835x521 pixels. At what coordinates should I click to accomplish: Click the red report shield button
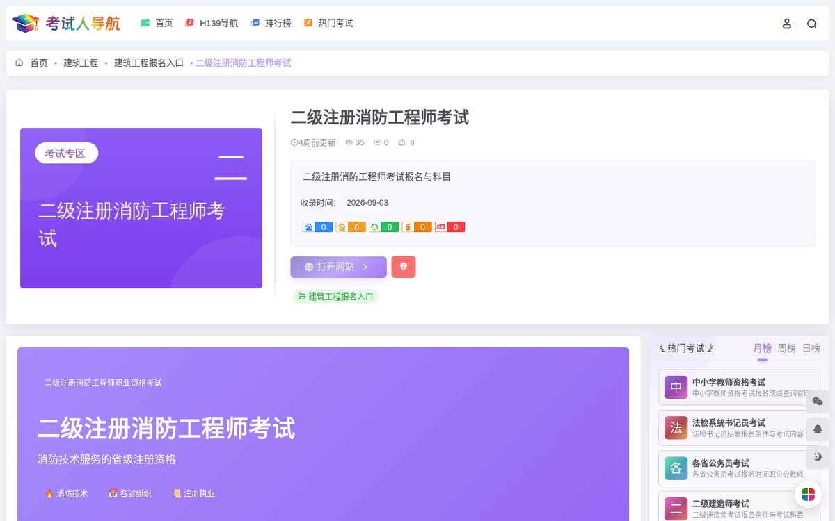pyautogui.click(x=404, y=267)
